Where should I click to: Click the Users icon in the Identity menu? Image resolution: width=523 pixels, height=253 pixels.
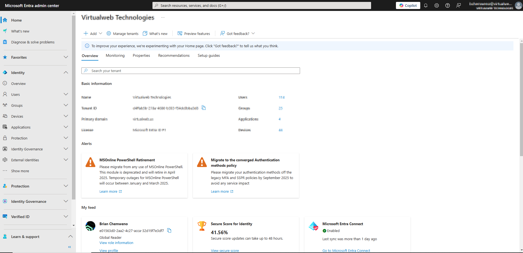(5, 94)
